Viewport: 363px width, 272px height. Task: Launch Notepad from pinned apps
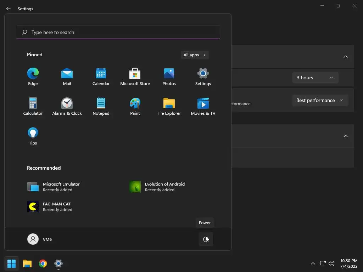(101, 106)
